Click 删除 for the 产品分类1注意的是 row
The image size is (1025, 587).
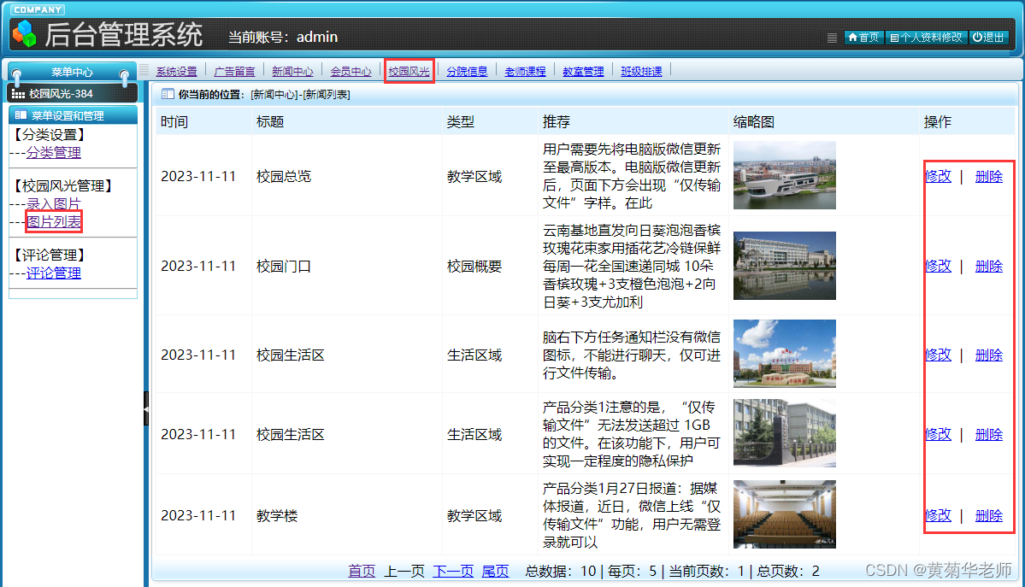(988, 435)
